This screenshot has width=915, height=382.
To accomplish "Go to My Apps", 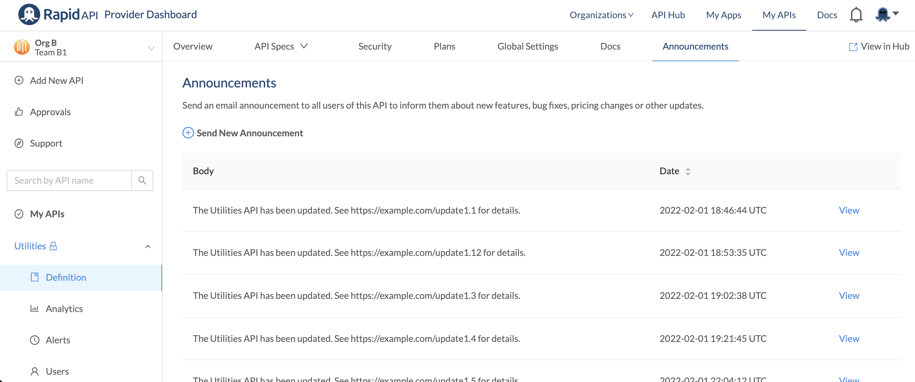I will tap(723, 15).
